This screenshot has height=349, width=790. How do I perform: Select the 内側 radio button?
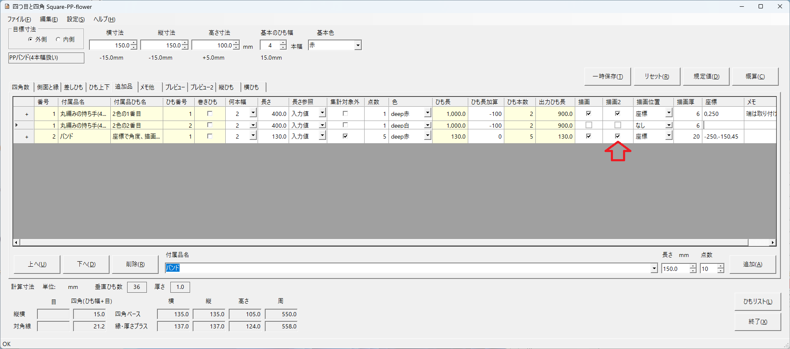pyautogui.click(x=58, y=39)
